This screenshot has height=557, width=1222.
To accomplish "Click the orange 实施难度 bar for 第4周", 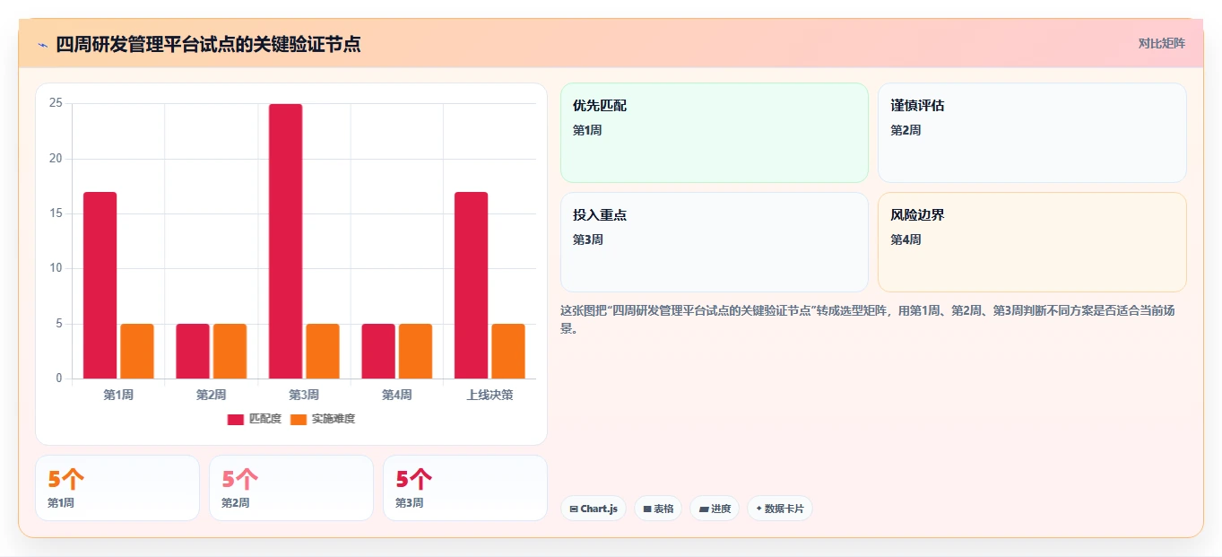I will (x=415, y=351).
